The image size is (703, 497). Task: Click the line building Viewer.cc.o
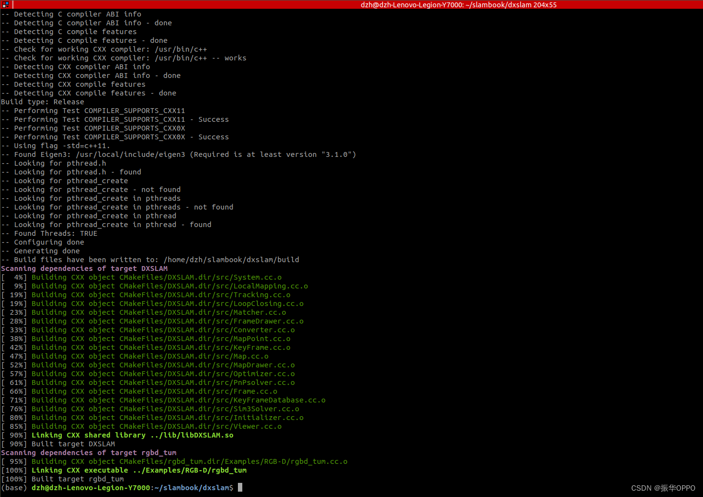[x=141, y=426]
